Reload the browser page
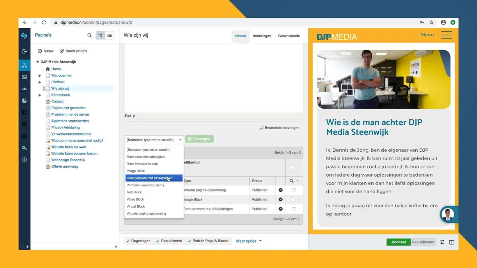This screenshot has width=477, height=268. click(44, 23)
